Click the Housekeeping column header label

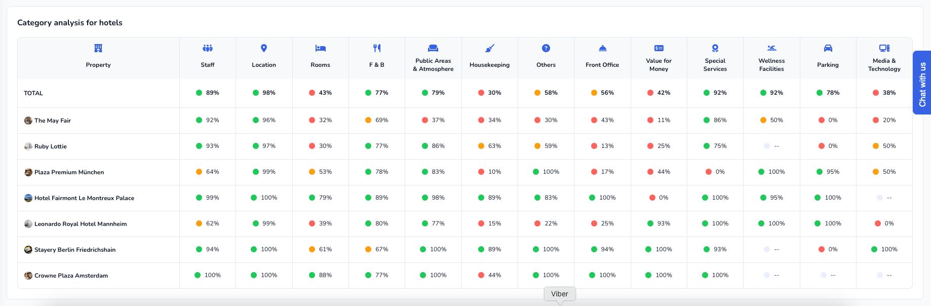(x=490, y=65)
